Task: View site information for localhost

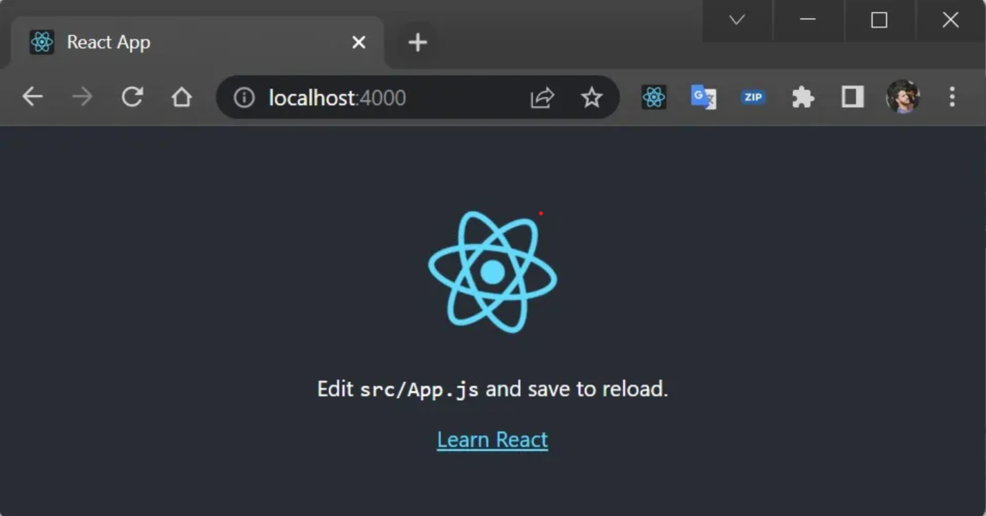Action: coord(243,97)
